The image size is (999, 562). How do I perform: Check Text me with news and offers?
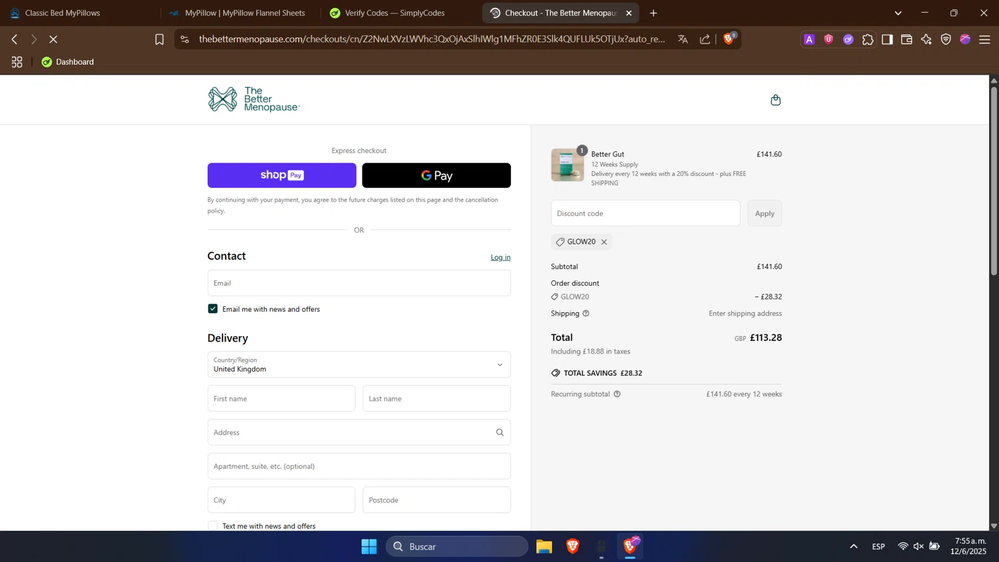212,525
